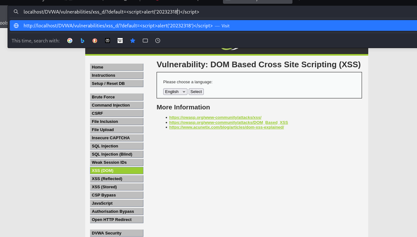Image resolution: width=417 pixels, height=237 pixels.
Task: Click the "More Information" heading
Action: point(183,107)
